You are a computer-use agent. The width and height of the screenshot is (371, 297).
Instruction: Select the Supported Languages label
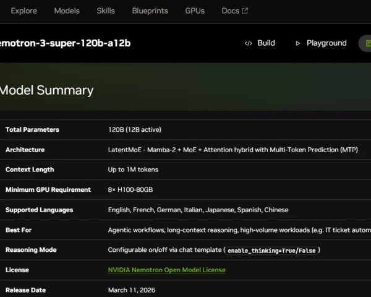click(39, 210)
